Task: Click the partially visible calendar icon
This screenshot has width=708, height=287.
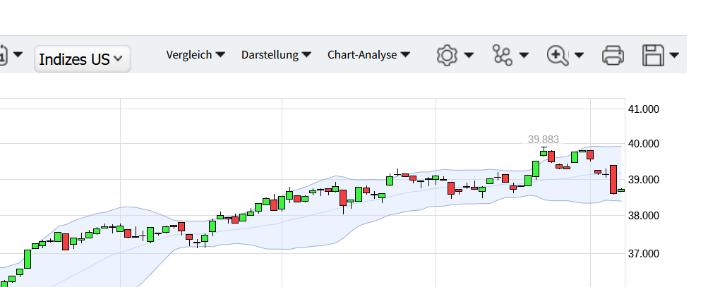Action: pyautogui.click(x=4, y=55)
